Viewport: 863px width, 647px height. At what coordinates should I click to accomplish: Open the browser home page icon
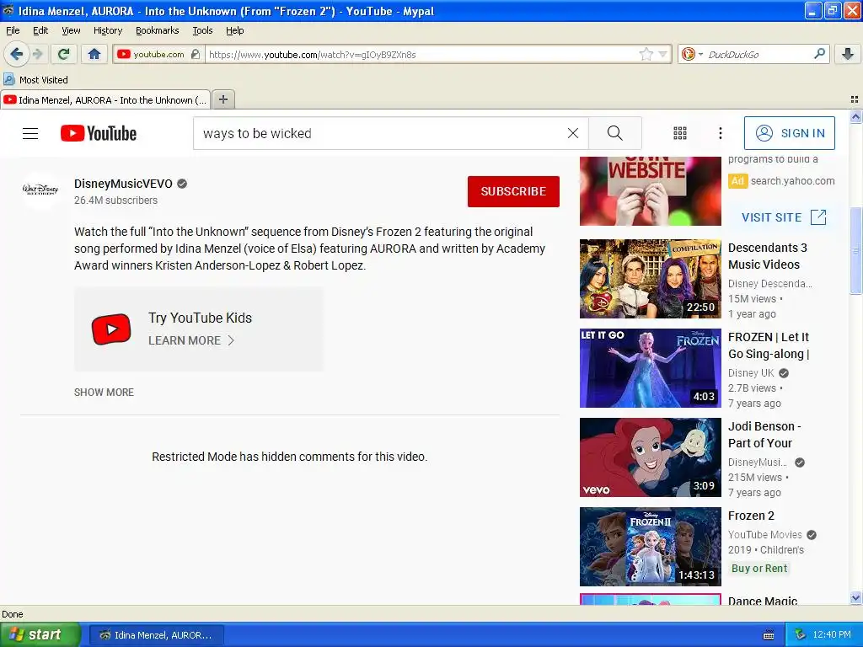(x=94, y=54)
